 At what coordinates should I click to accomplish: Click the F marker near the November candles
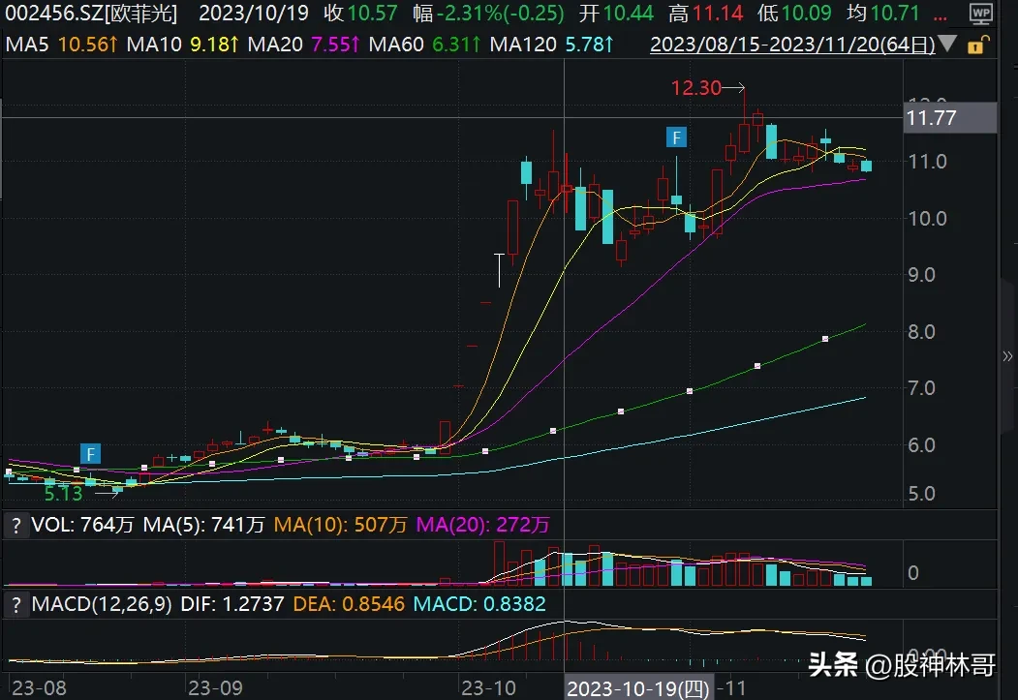pos(676,137)
